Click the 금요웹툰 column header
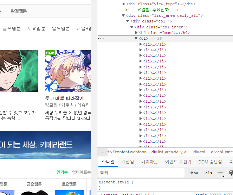 pos(34,184)
